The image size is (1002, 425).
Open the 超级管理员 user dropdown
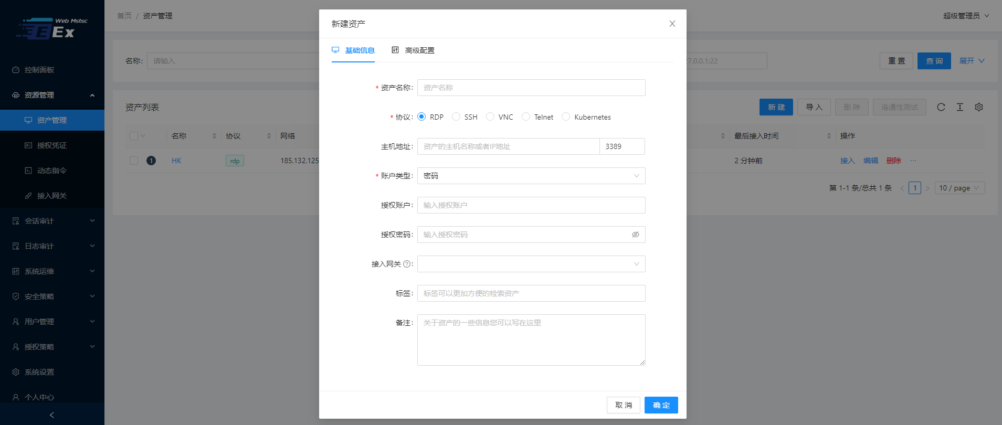tap(966, 16)
